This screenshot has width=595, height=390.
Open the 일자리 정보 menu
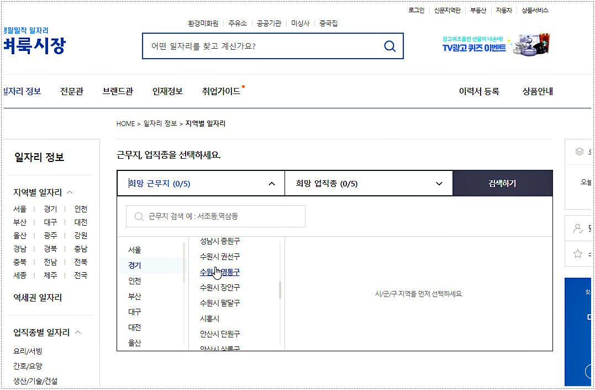point(22,91)
